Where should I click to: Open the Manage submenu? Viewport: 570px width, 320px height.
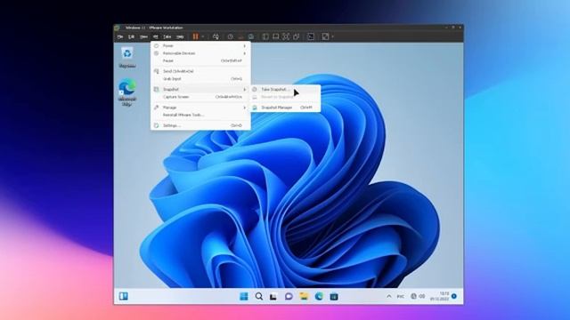(x=200, y=108)
